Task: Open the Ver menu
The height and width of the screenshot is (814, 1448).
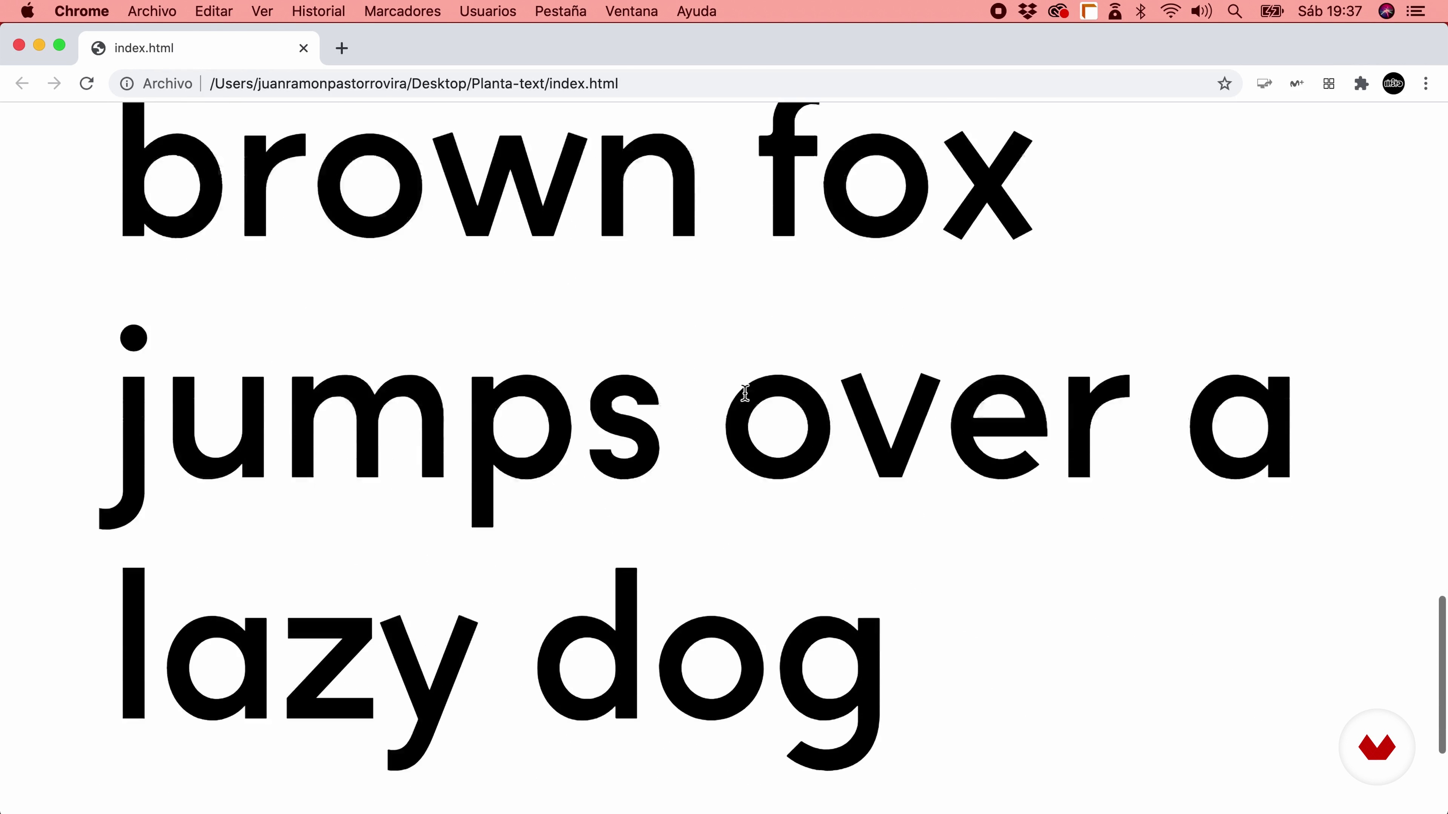Action: [262, 11]
